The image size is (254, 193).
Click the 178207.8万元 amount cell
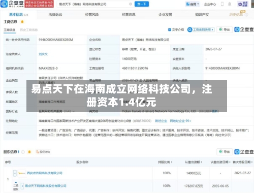pyautogui.click(x=194, y=186)
